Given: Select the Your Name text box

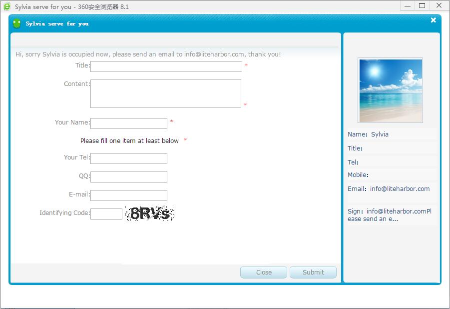Looking at the screenshot, I should tap(128, 123).
